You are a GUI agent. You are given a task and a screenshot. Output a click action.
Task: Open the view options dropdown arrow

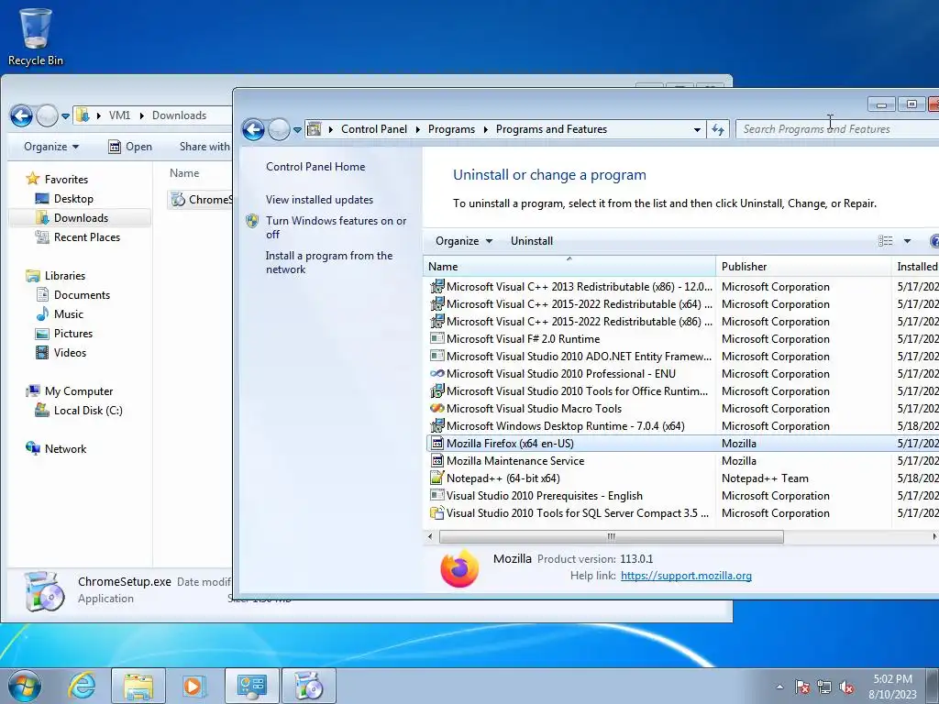[907, 241]
